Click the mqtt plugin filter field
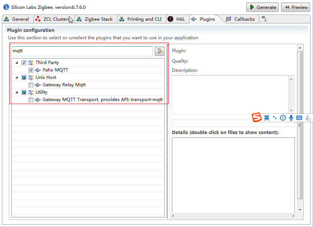 coord(82,51)
